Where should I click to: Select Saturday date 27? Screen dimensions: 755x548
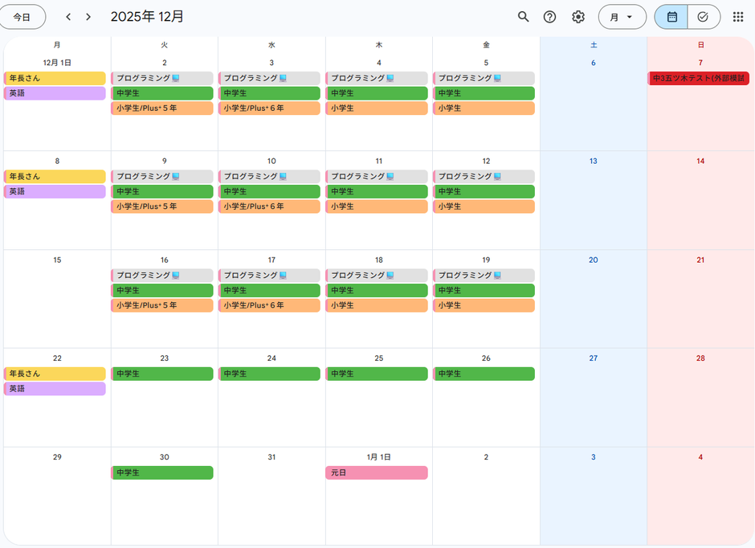coord(594,358)
